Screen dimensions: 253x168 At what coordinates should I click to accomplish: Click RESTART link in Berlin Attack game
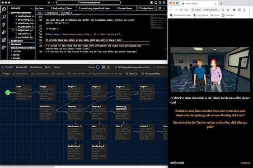tap(246, 163)
